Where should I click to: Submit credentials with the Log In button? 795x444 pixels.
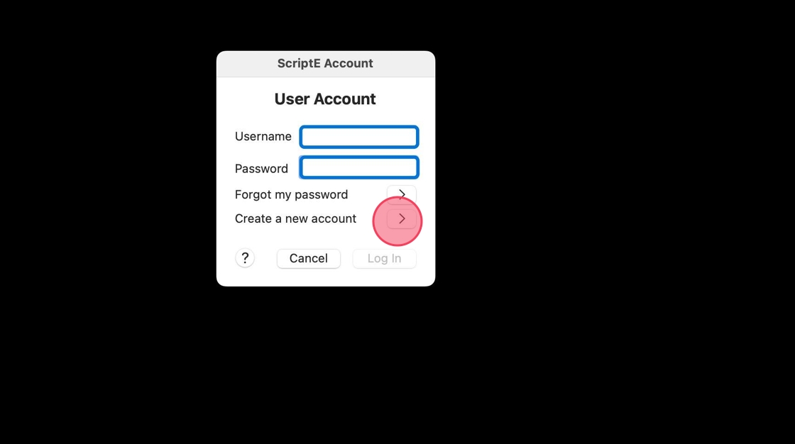coord(384,258)
